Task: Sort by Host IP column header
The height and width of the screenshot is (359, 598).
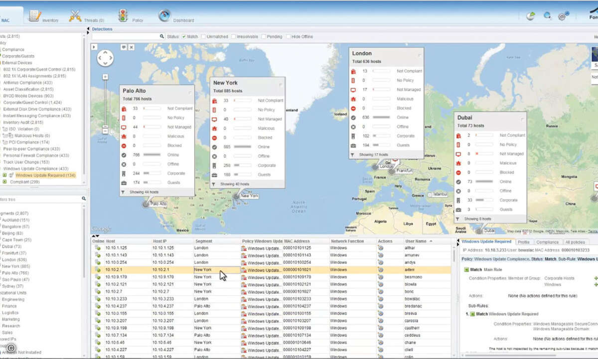Action: 172,241
